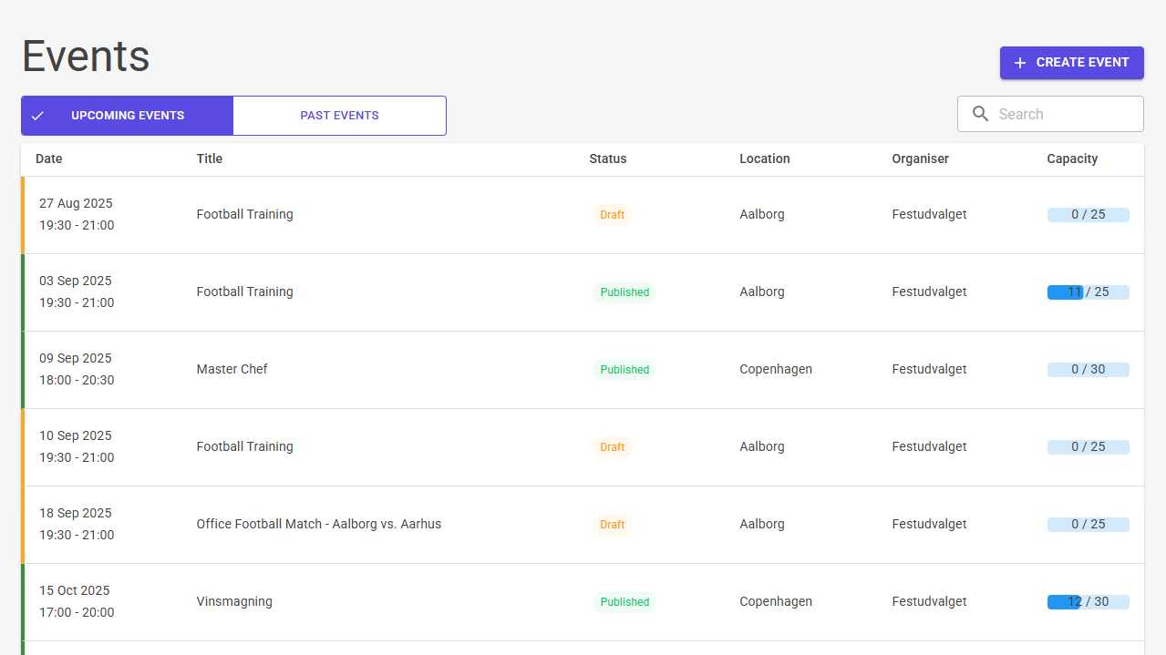Click the date 27 Aug 2025
The width and height of the screenshot is (1166, 655).
coord(76,204)
